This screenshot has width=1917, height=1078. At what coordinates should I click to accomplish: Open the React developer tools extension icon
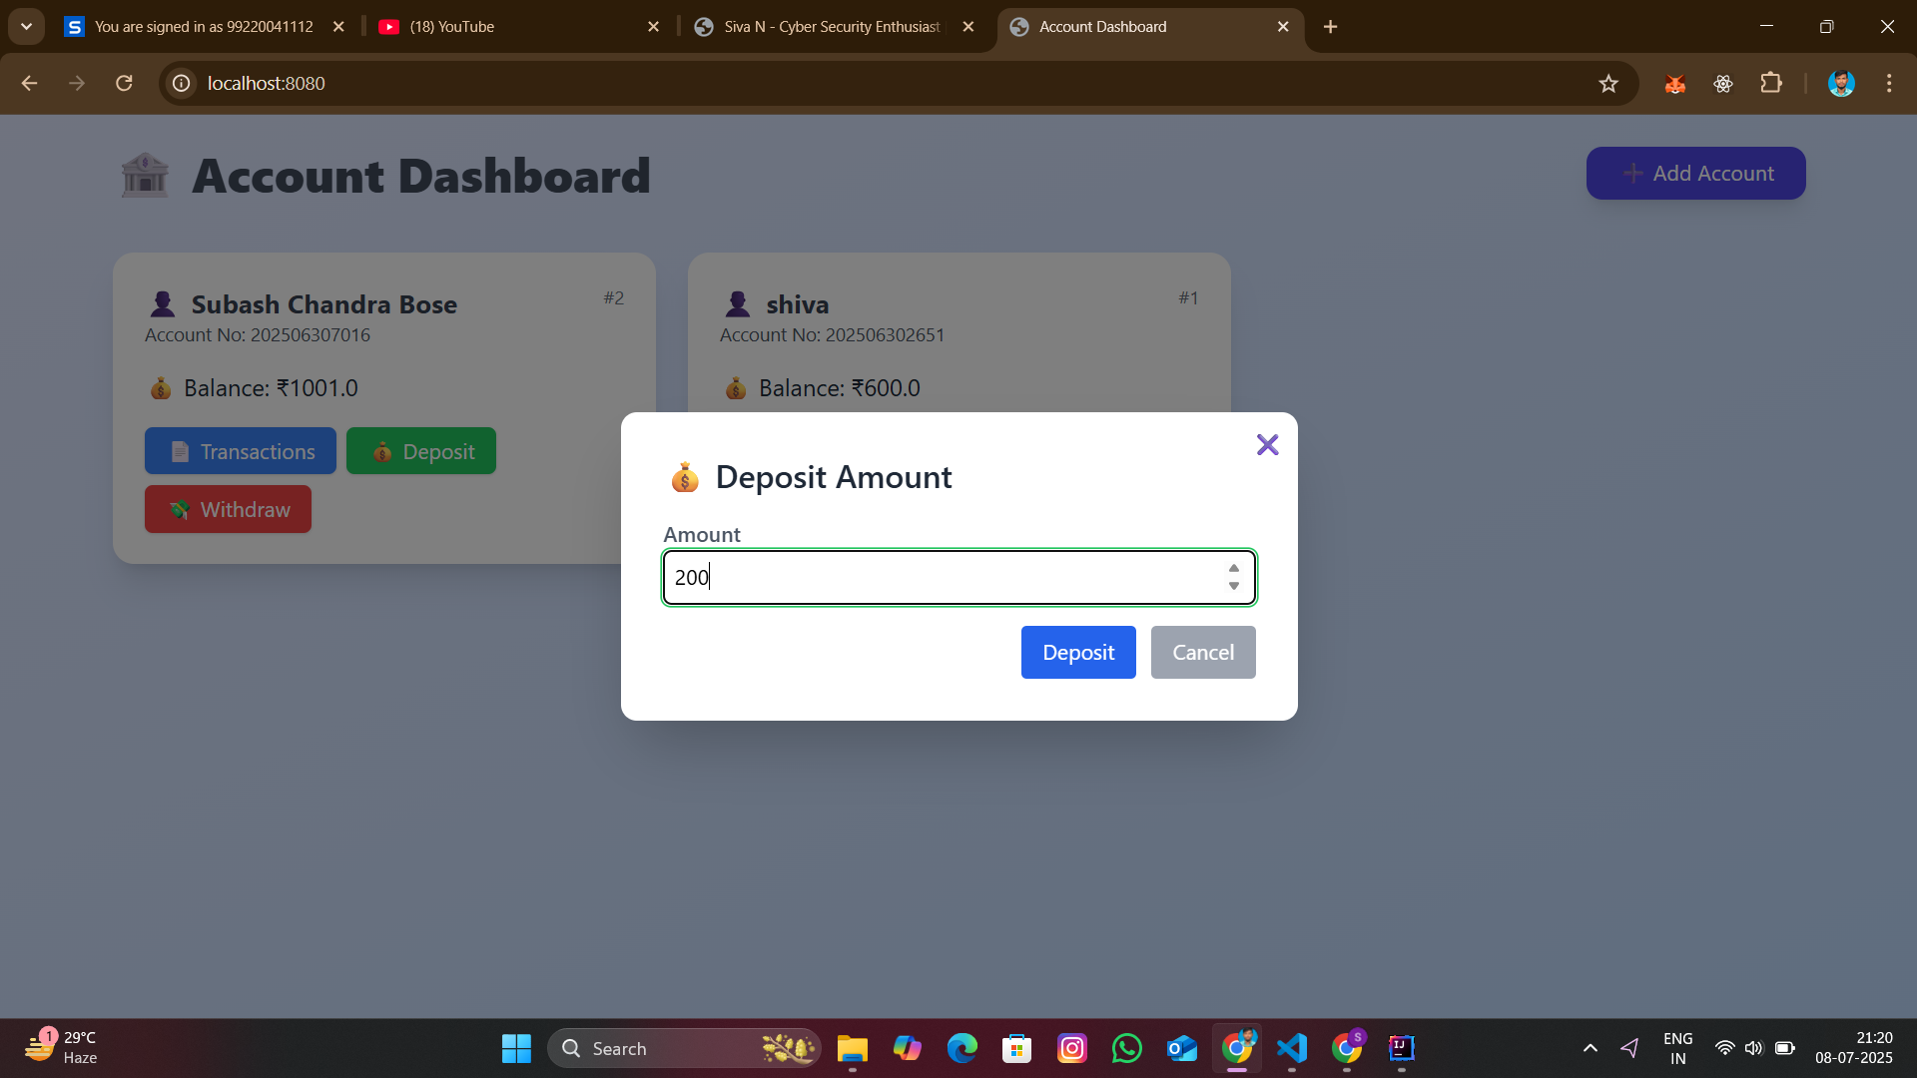click(x=1723, y=84)
